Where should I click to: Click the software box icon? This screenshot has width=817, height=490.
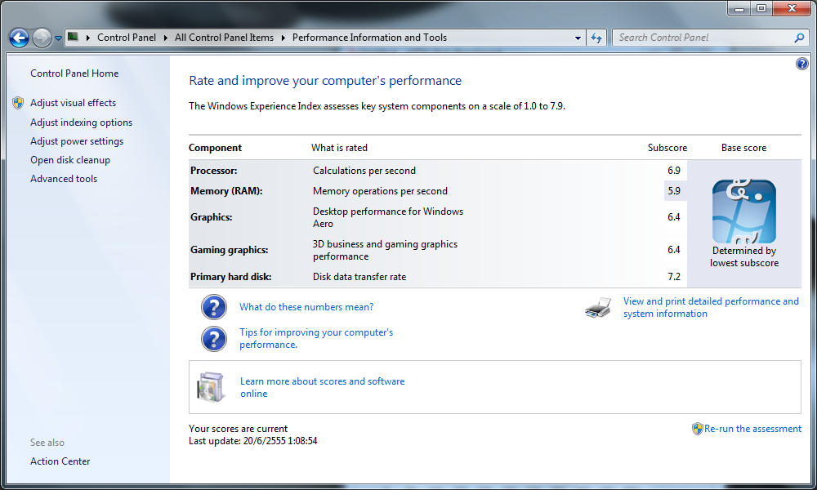click(211, 387)
